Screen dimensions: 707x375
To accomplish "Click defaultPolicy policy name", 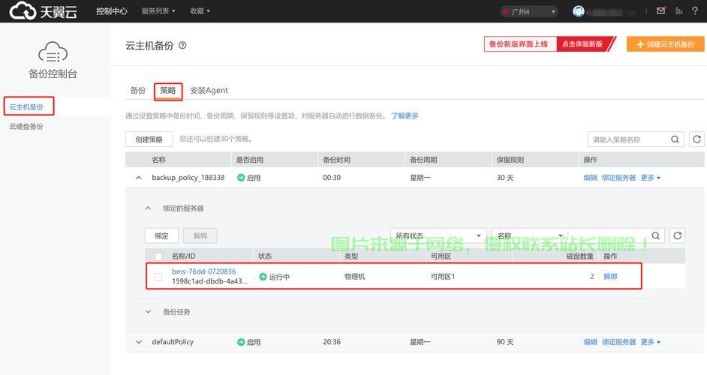I will [x=173, y=342].
